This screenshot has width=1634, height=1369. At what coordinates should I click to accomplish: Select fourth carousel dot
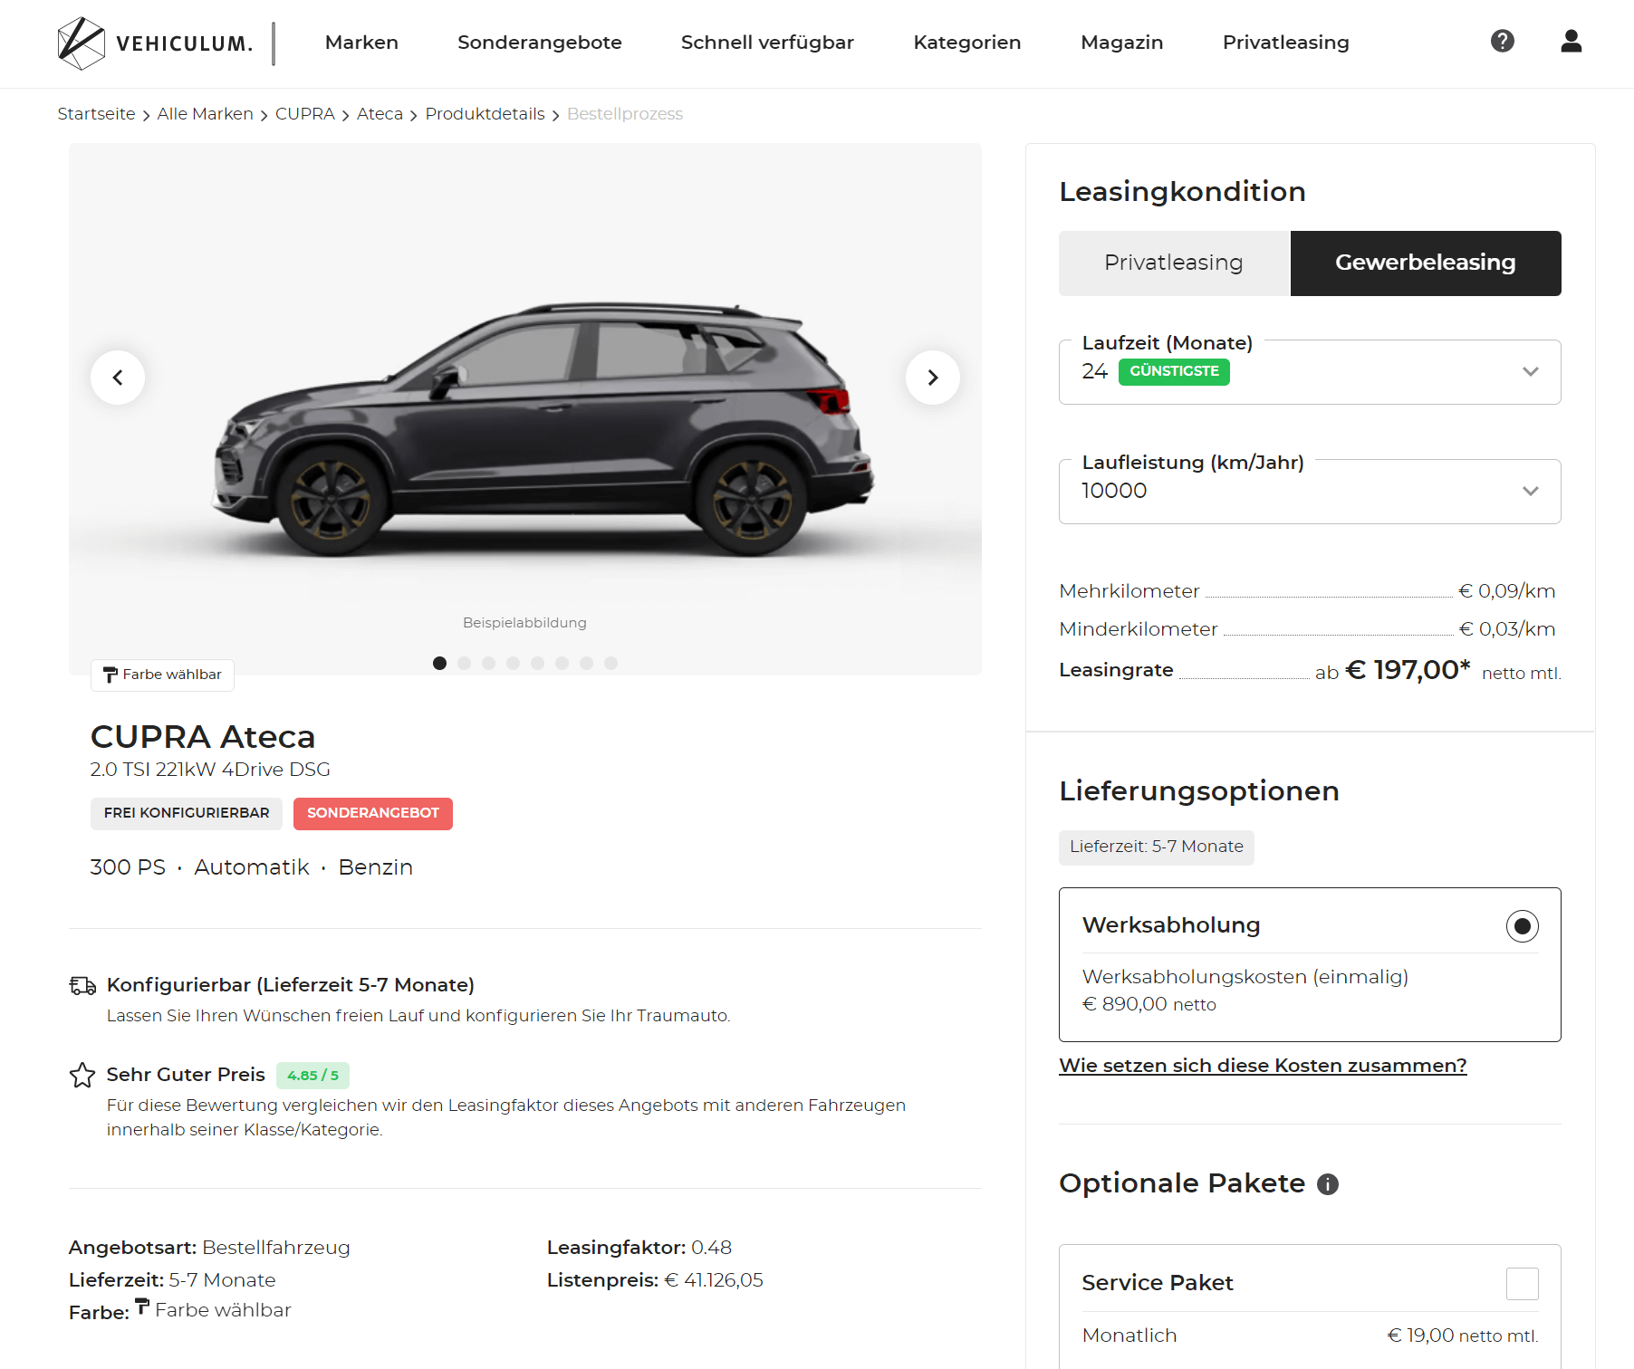click(514, 664)
